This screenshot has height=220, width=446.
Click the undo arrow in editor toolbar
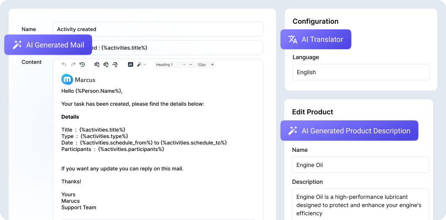(64, 65)
